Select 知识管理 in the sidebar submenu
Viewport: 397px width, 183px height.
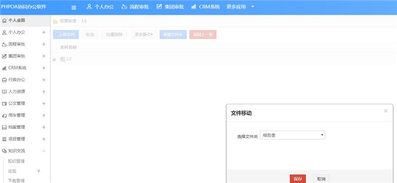16,161
